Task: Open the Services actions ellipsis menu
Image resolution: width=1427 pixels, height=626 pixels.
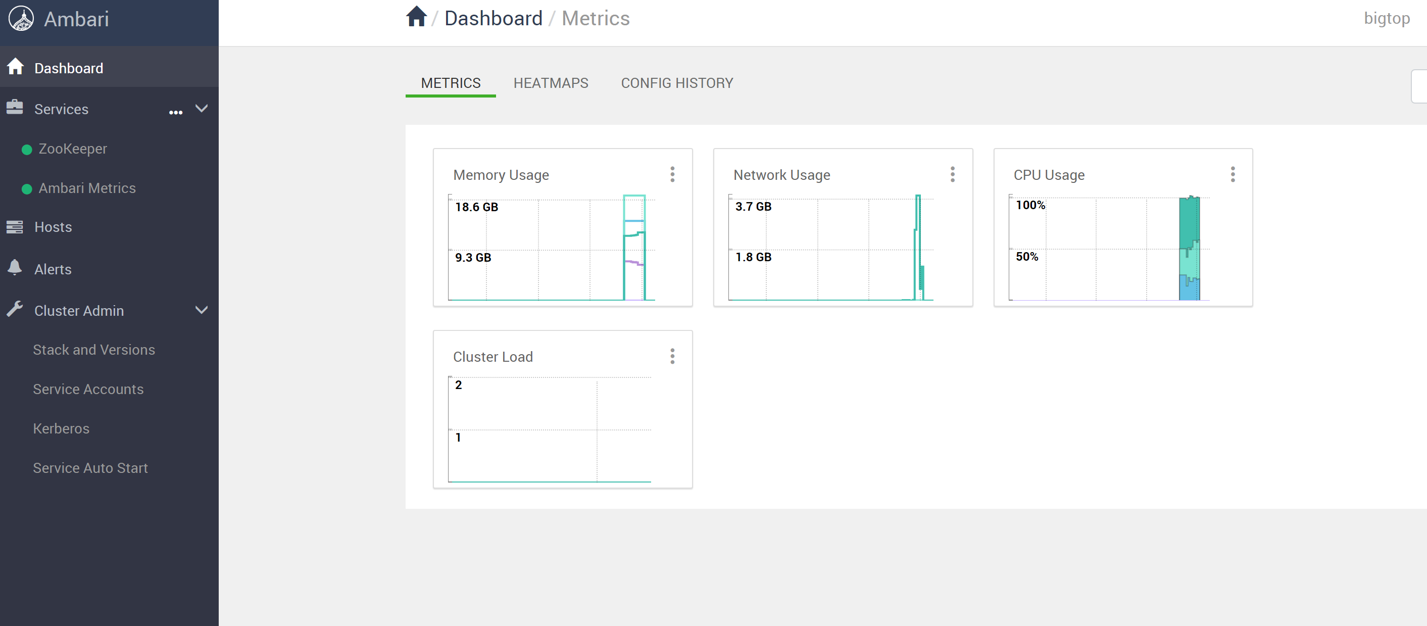Action: [x=176, y=113]
